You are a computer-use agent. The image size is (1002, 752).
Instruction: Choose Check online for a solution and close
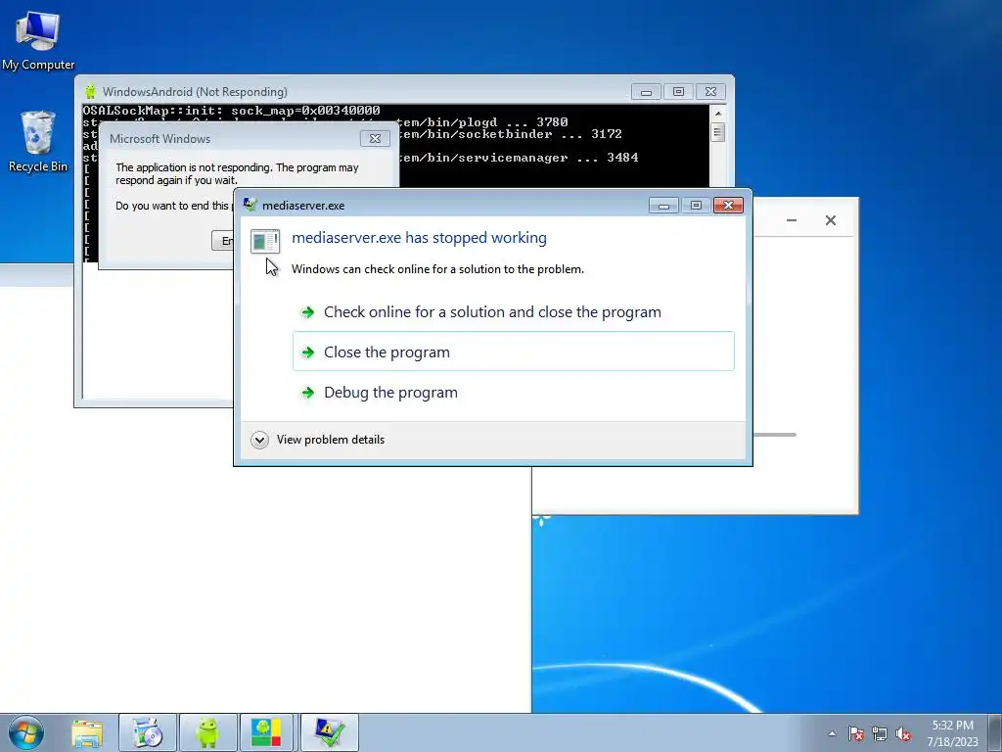pyautogui.click(x=513, y=312)
